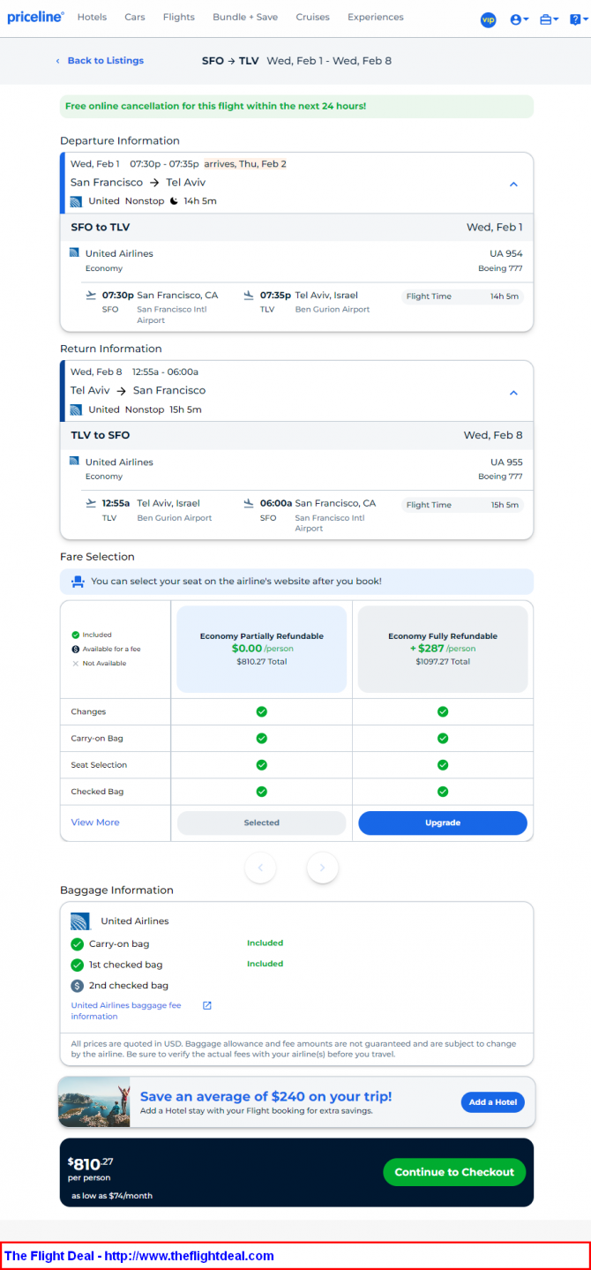
Task: Click Seat Selection checkmark under Fully Refundable
Action: click(443, 765)
